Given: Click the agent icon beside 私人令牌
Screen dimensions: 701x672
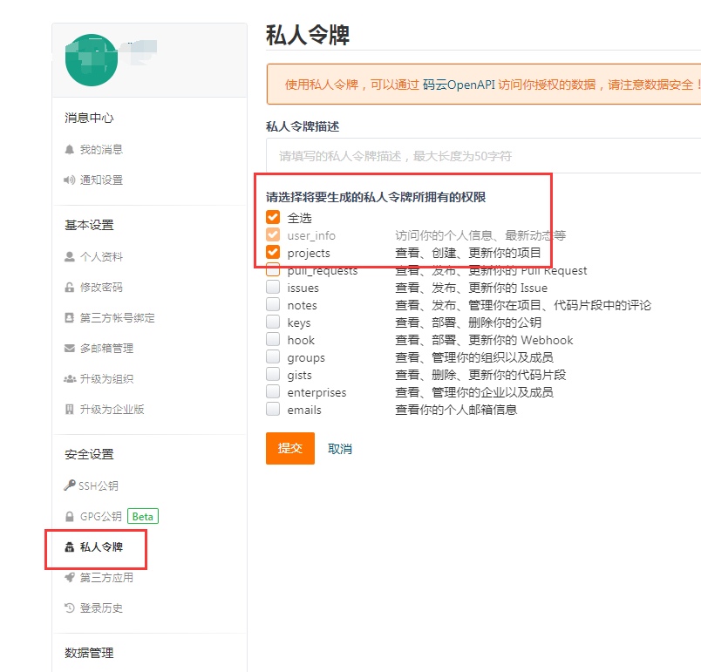Looking at the screenshot, I should pyautogui.click(x=69, y=546).
